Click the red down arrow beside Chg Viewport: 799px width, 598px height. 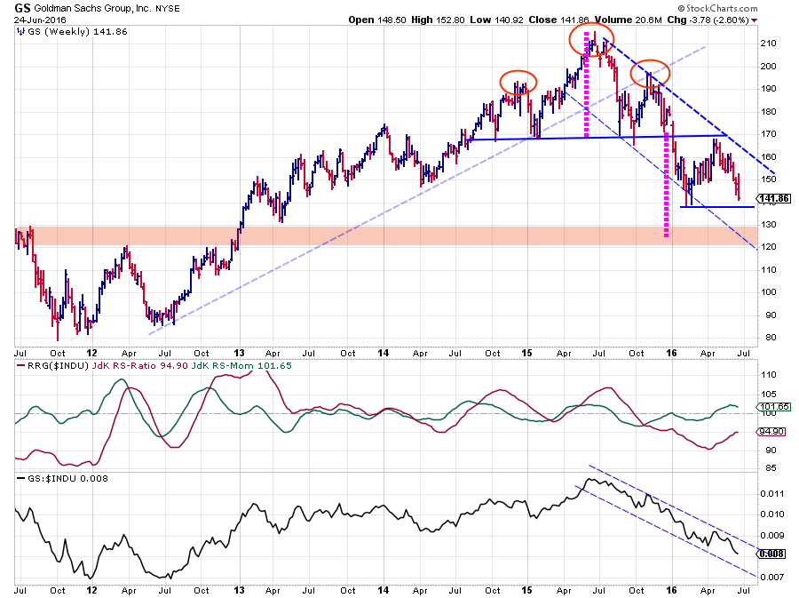click(755, 20)
